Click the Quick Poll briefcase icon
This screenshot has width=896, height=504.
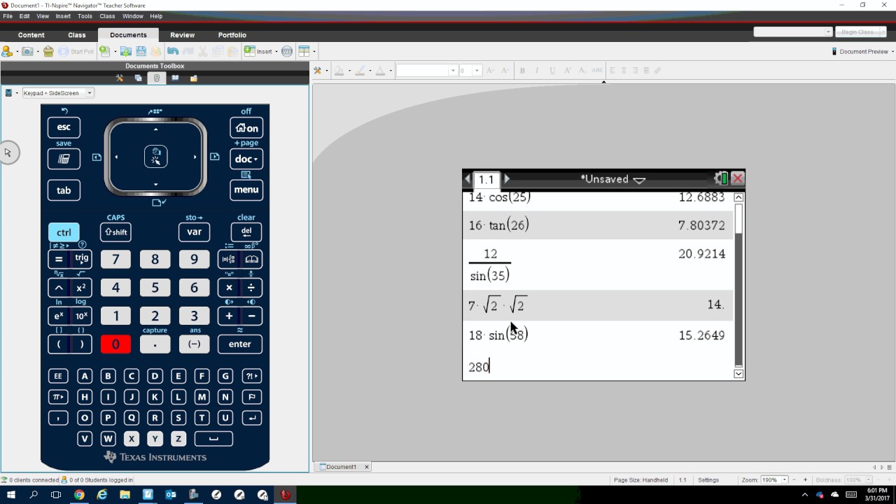[x=48, y=51]
